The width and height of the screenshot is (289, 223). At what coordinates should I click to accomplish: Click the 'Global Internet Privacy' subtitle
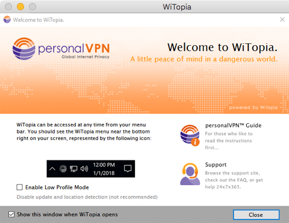pos(85,57)
